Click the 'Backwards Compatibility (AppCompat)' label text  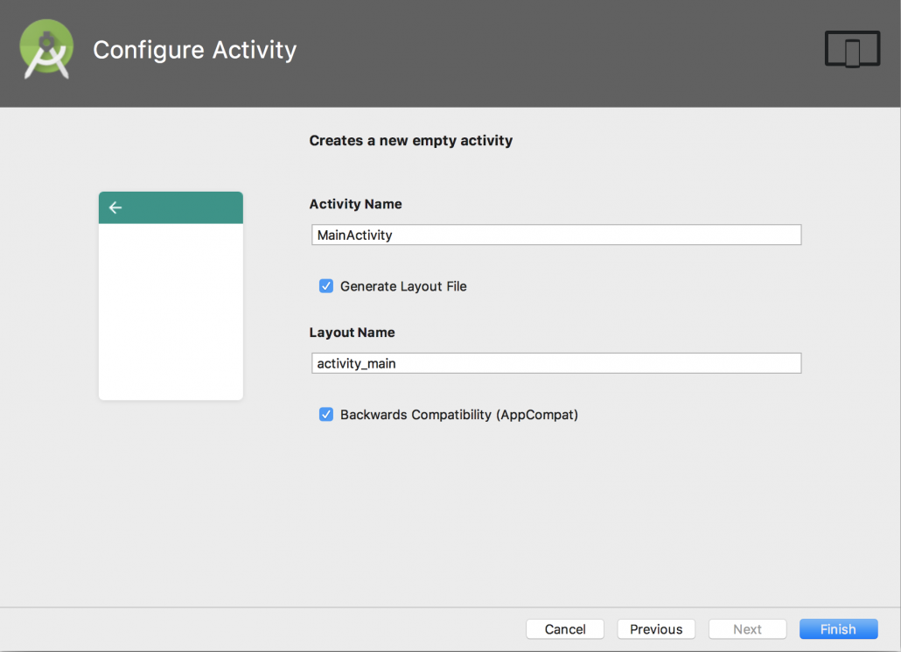click(x=458, y=415)
